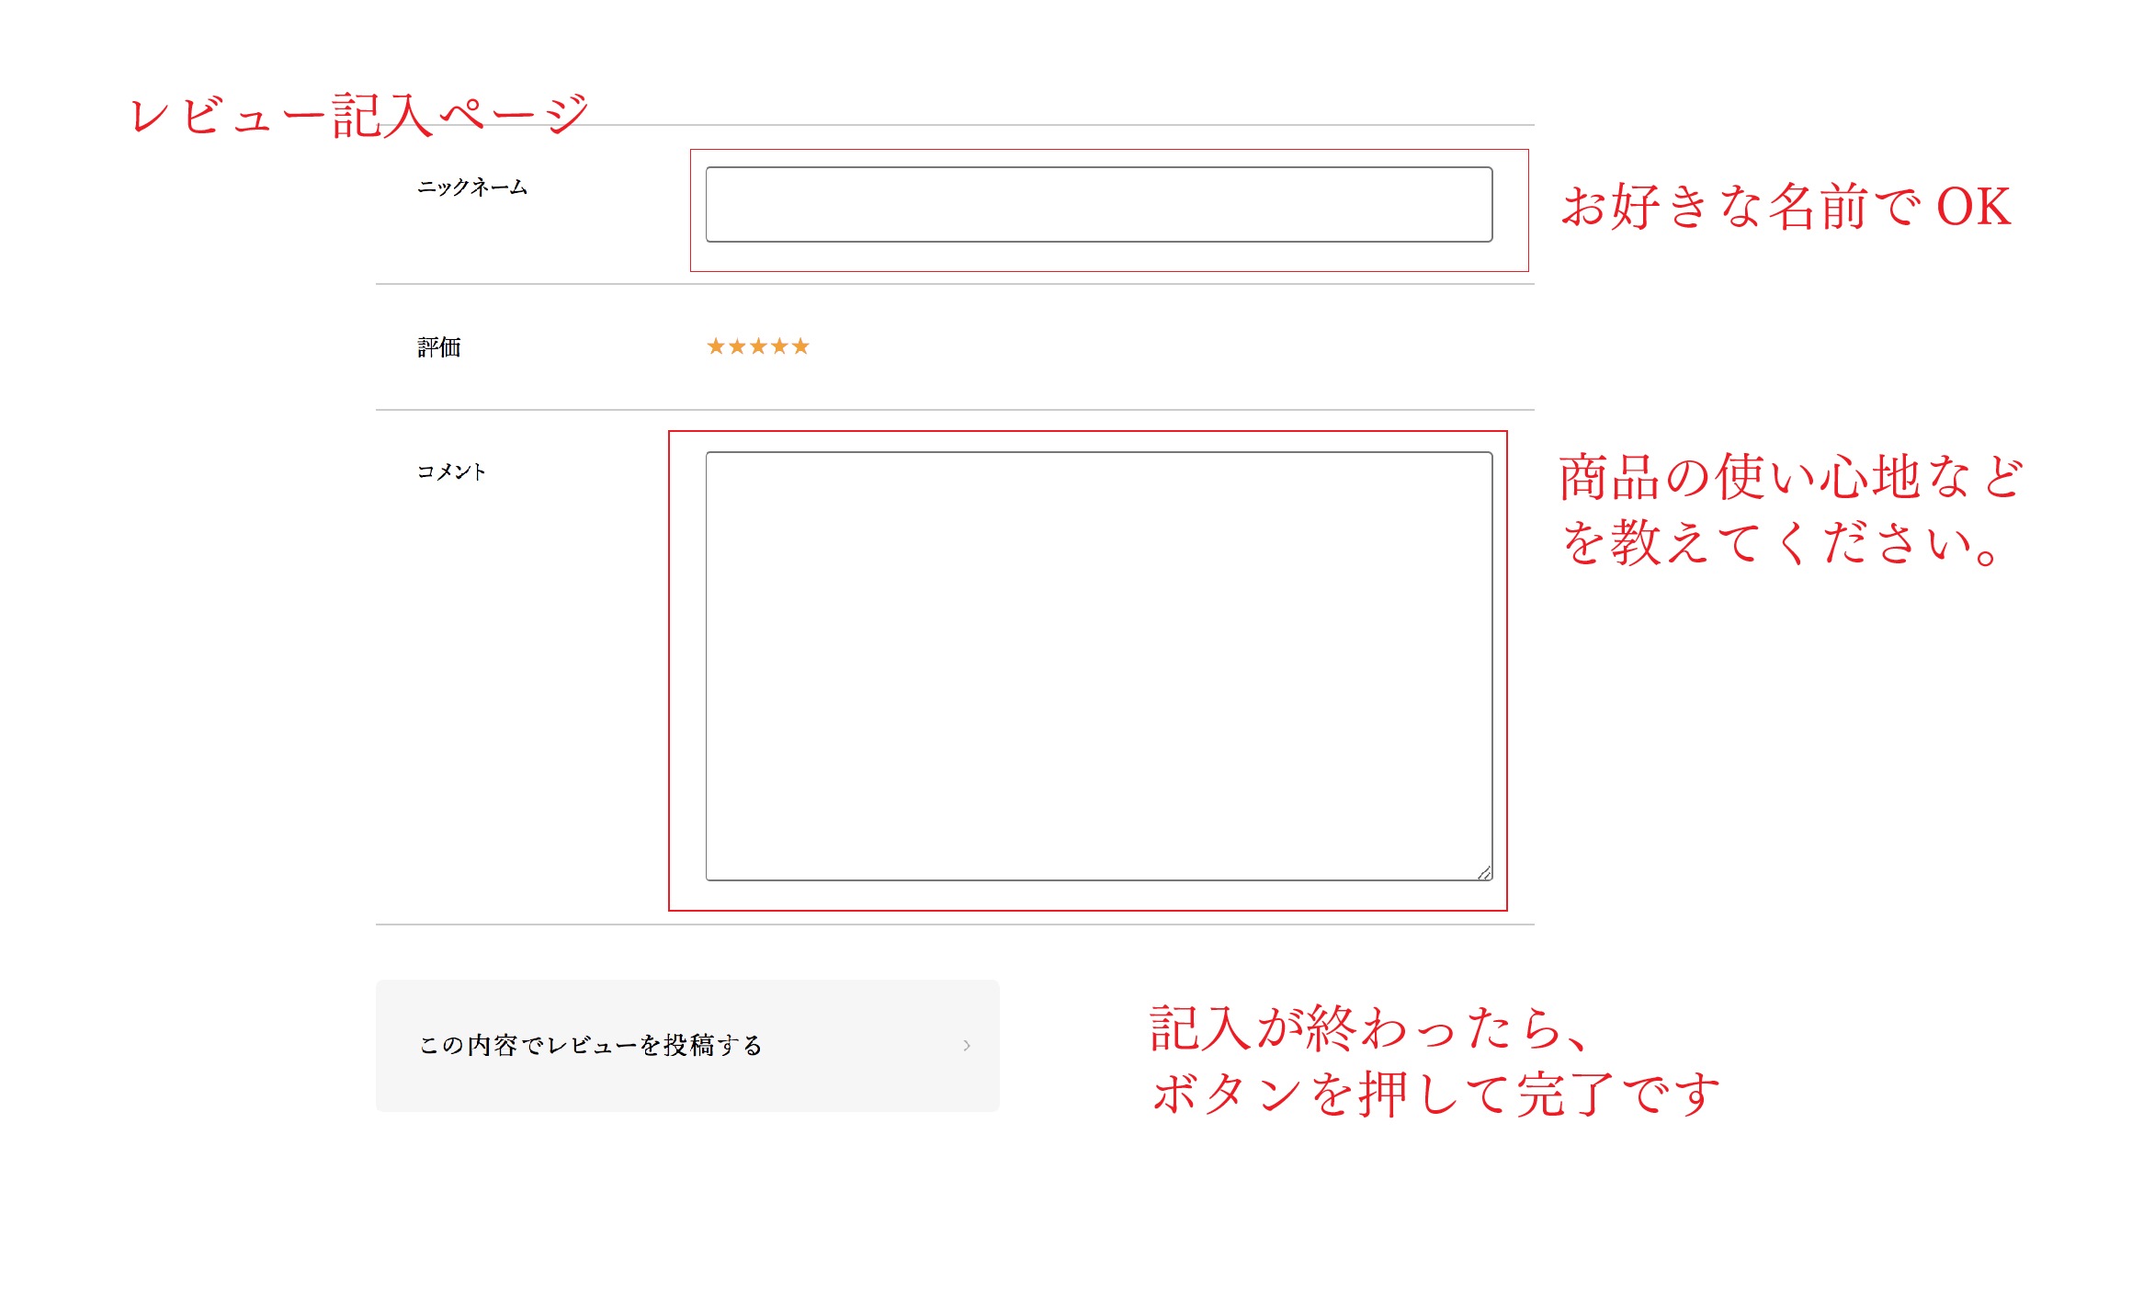The image size is (2132, 1316).
Task: Grab the comment box resize handle
Action: [1484, 873]
